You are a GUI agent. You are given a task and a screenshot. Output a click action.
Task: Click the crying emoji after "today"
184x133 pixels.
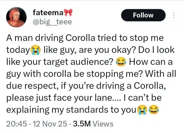(x=35, y=50)
